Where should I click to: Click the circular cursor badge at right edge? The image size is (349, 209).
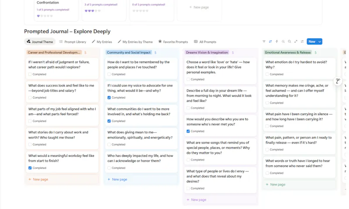[338, 81]
